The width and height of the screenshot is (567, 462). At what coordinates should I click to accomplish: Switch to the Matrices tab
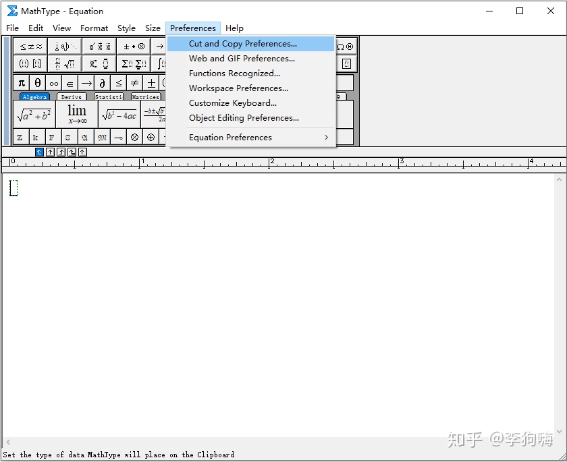click(146, 97)
